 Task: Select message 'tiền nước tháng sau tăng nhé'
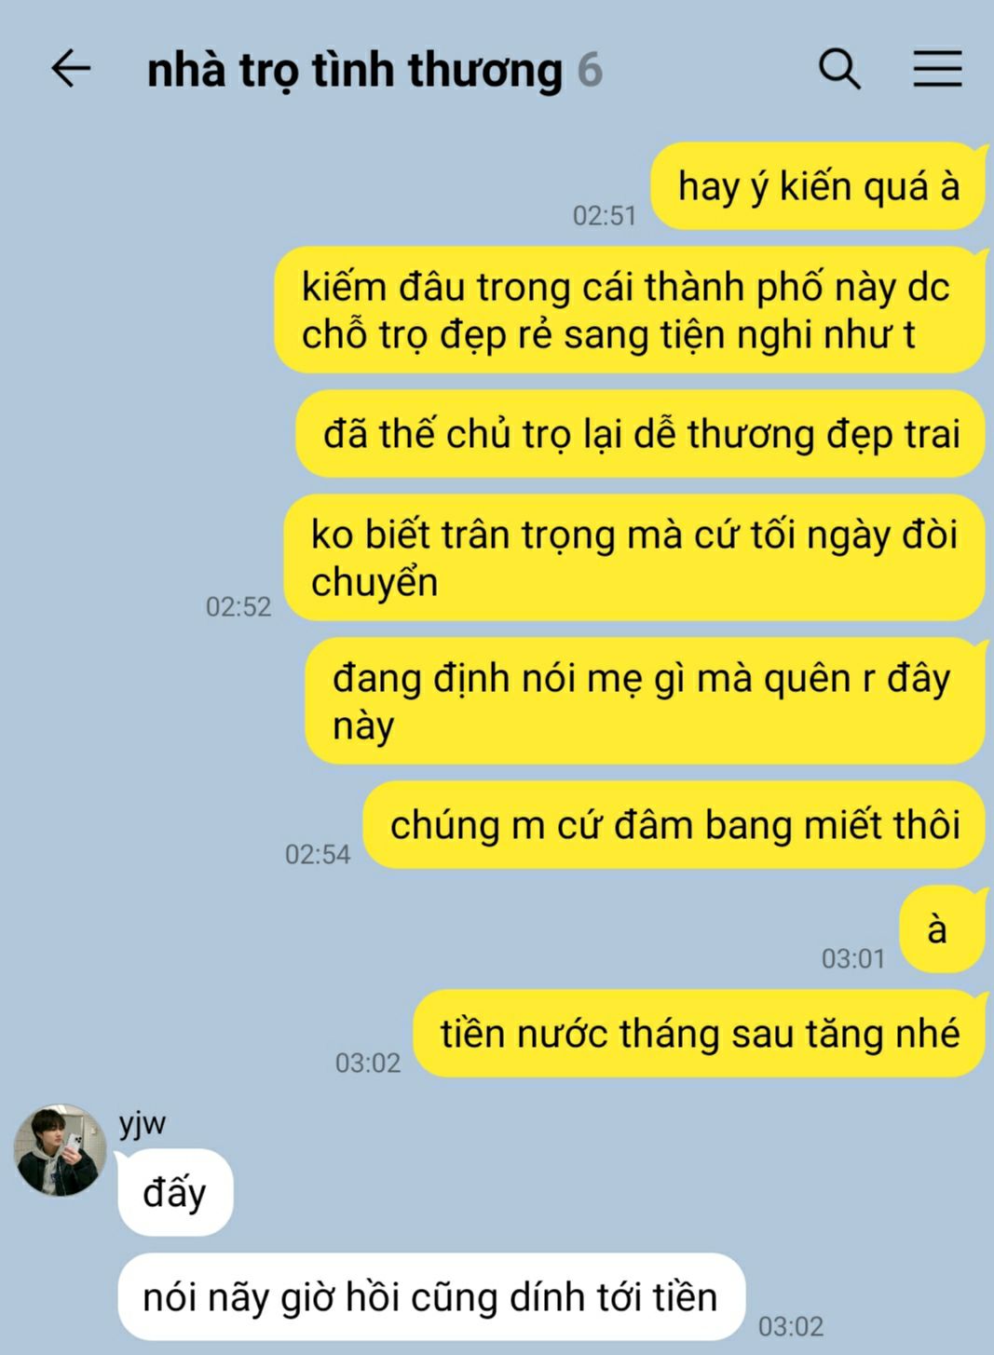coord(700,1034)
